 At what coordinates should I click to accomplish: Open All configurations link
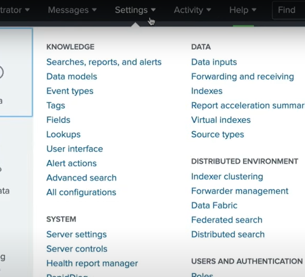[x=81, y=192]
